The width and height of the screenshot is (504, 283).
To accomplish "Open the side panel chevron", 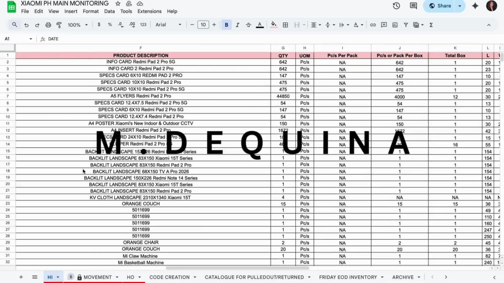I will pos(494,277).
